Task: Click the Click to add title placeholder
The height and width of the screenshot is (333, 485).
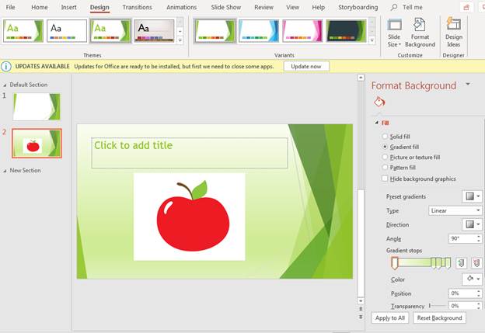Action: (190, 153)
